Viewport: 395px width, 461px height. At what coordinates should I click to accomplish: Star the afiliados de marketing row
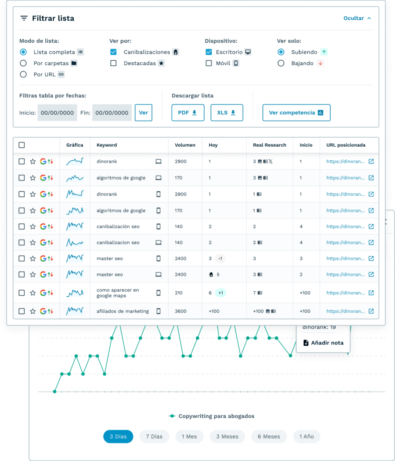(33, 311)
